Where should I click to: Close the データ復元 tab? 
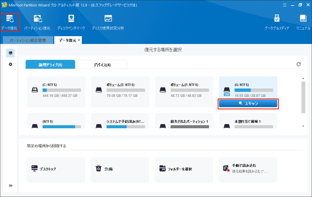pyautogui.click(x=79, y=40)
